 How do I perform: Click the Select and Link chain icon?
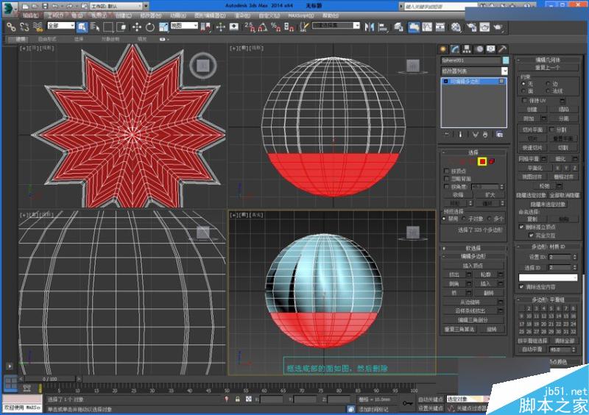point(11,27)
